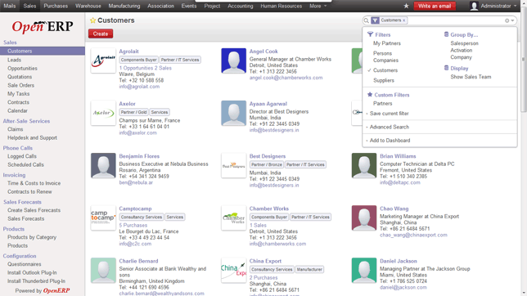Click the search input field
The height and width of the screenshot is (296, 527).
[x=456, y=20]
